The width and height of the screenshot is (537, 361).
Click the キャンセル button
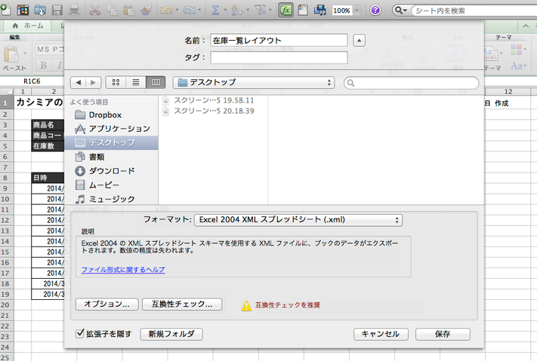click(381, 334)
